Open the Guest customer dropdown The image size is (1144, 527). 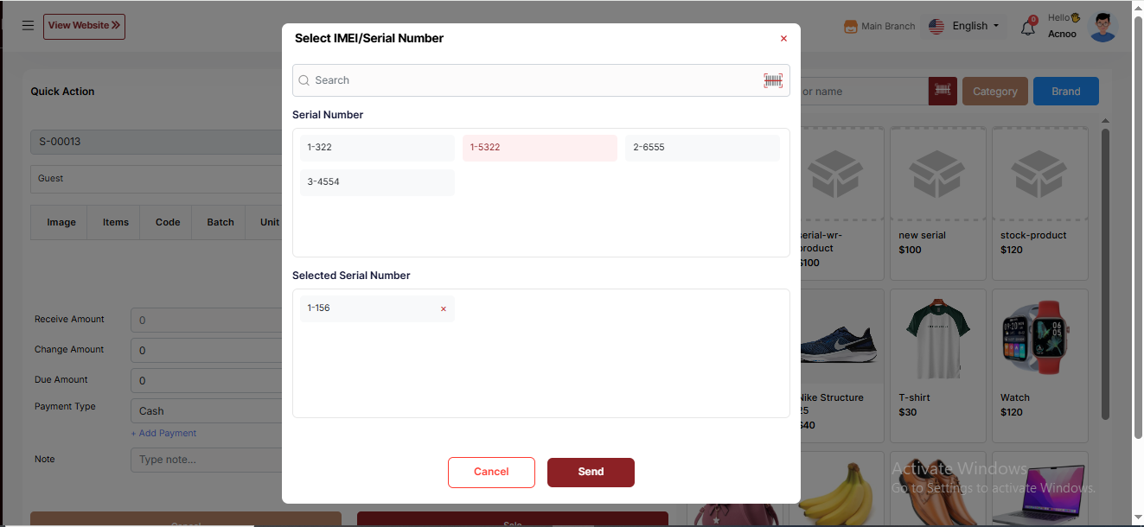coord(156,179)
